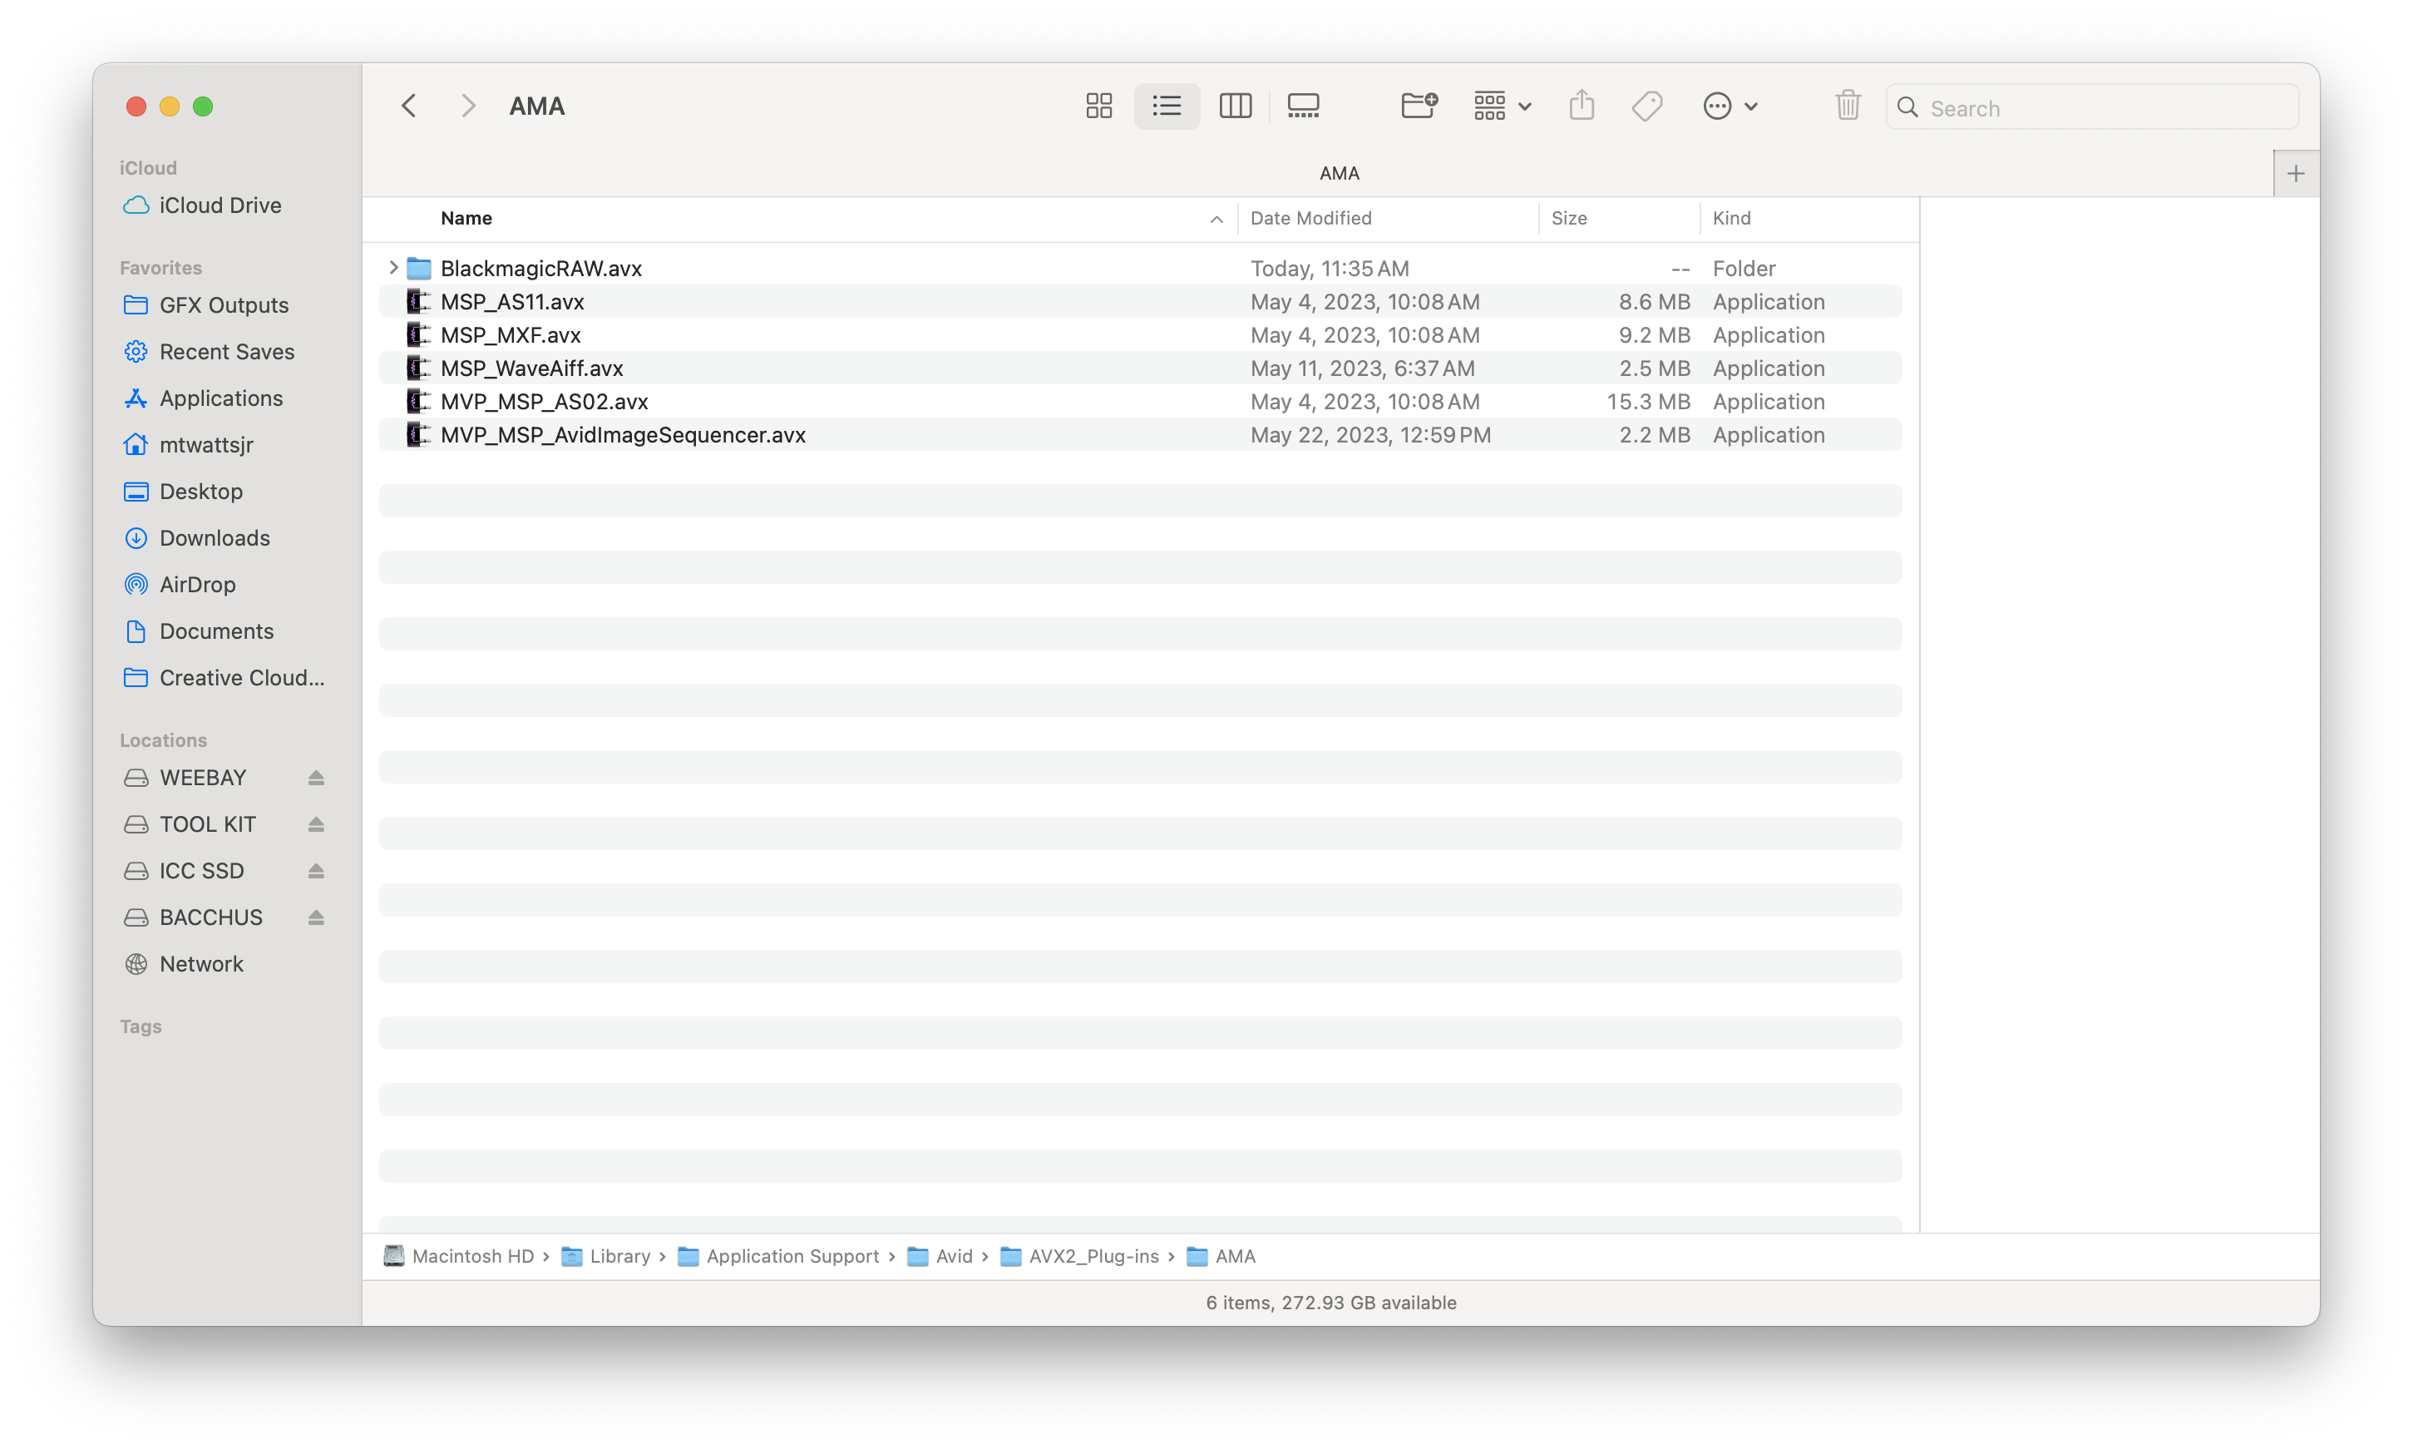
Task: Open GFX Outputs favorite
Action: pos(224,304)
